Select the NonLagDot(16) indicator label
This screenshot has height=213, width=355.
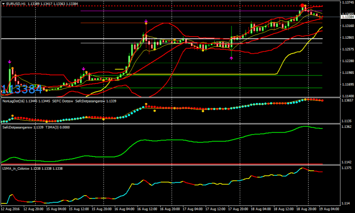(16, 101)
